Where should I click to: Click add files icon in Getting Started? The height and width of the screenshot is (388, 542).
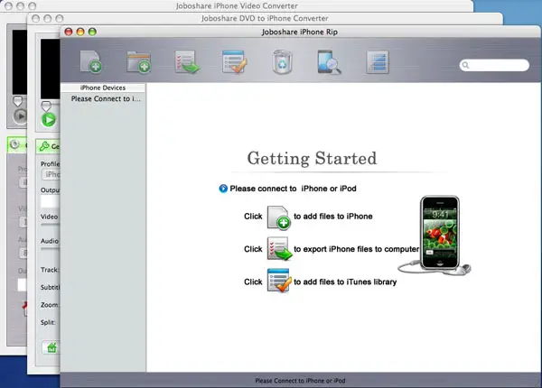point(278,217)
